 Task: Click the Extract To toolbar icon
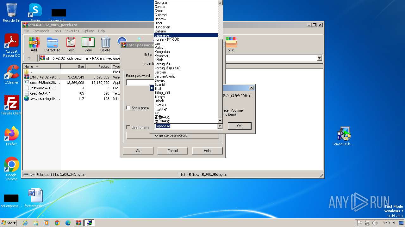pyautogui.click(x=52, y=44)
